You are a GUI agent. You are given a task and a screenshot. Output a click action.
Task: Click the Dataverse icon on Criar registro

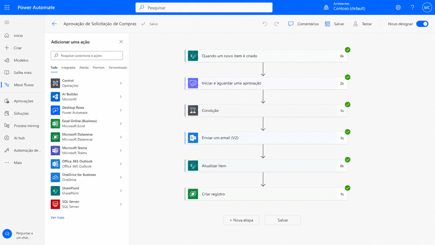click(x=193, y=194)
